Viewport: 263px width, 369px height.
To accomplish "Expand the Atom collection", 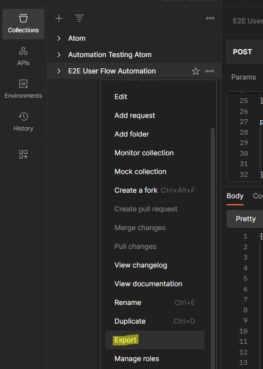I will (x=59, y=38).
